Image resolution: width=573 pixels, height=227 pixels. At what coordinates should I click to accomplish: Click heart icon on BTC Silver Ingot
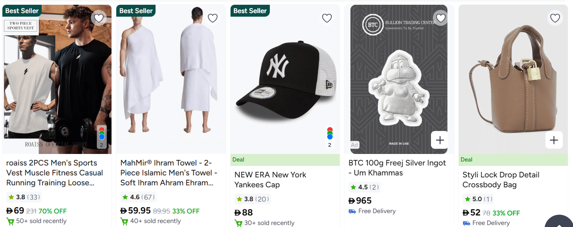coord(440,18)
